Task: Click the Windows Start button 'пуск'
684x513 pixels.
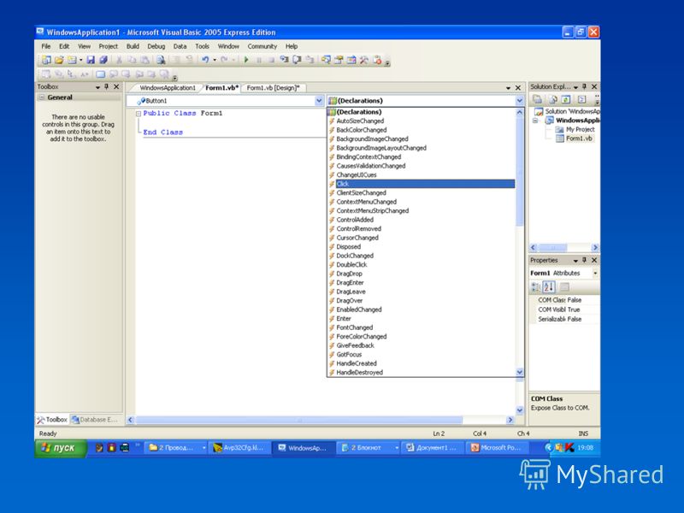Action: click(60, 448)
